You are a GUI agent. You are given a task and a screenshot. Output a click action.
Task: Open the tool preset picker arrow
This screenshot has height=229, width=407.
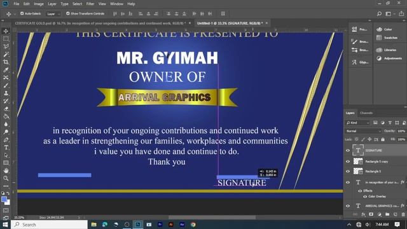click(15, 14)
